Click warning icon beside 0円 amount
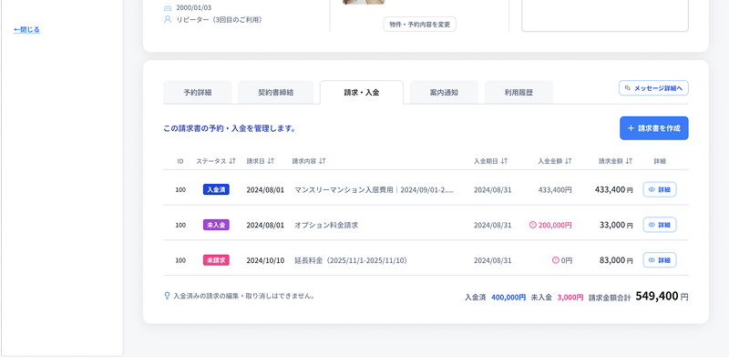The width and height of the screenshot is (729, 364). [x=555, y=260]
